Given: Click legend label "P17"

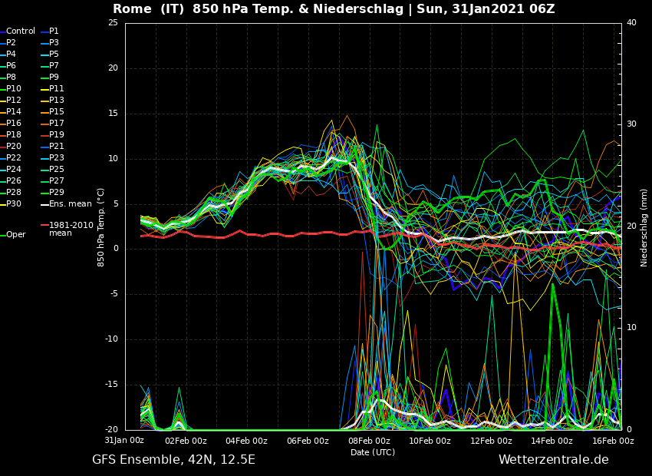Looking at the screenshot, I should pos(57,123).
